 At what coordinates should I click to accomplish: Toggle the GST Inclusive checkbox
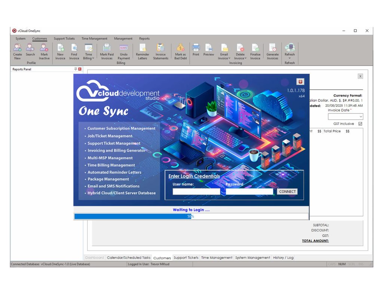click(360, 124)
